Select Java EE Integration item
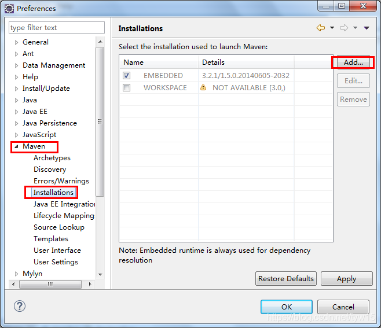 tap(64, 204)
